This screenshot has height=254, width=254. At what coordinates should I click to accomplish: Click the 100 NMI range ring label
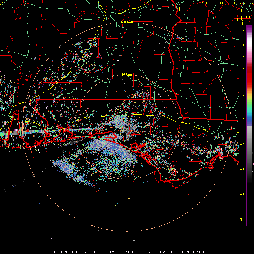coord(127,22)
